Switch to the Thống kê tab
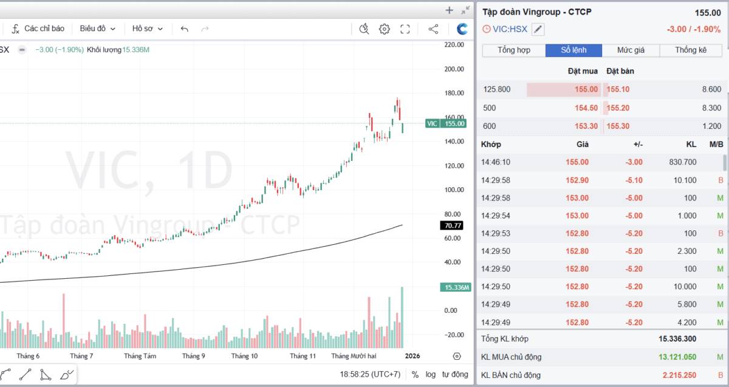Image resolution: width=729 pixels, height=387 pixels. [x=690, y=50]
